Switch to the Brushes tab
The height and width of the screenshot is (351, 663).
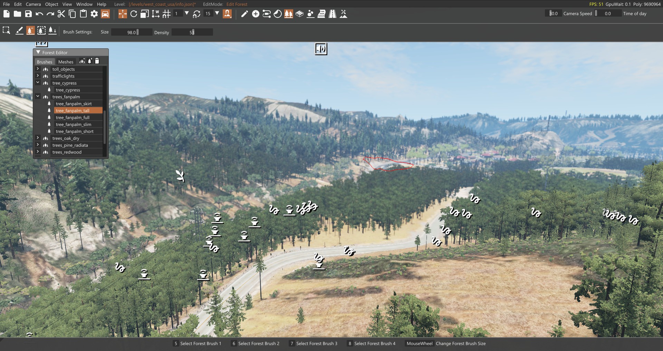[45, 62]
